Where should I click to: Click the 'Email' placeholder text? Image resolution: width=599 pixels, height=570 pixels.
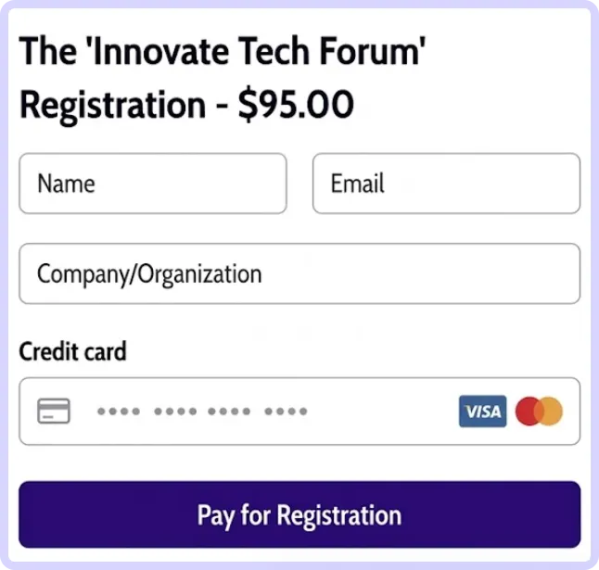358,184
